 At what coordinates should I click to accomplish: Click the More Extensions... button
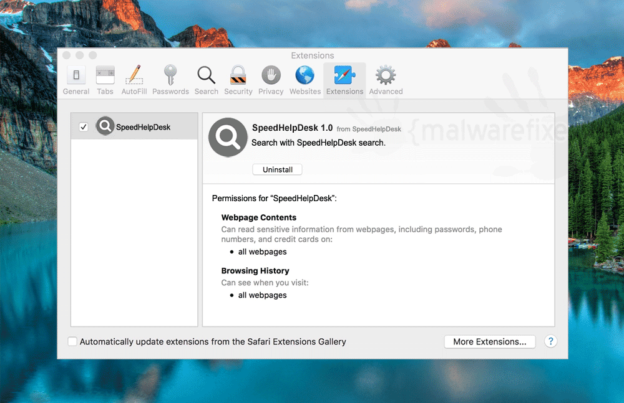489,342
